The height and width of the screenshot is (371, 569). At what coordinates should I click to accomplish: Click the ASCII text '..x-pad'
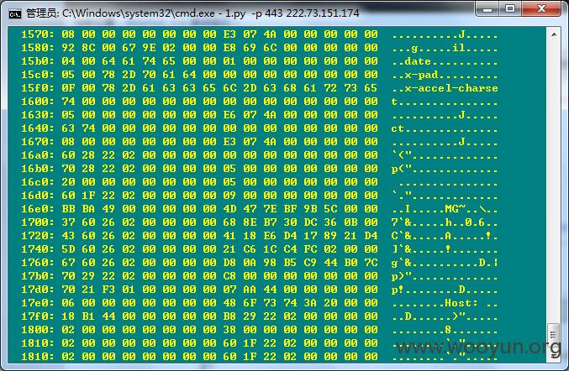point(415,75)
